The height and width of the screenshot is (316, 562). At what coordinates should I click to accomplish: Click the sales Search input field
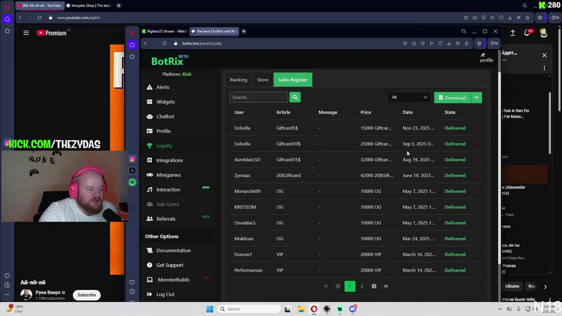pyautogui.click(x=259, y=97)
